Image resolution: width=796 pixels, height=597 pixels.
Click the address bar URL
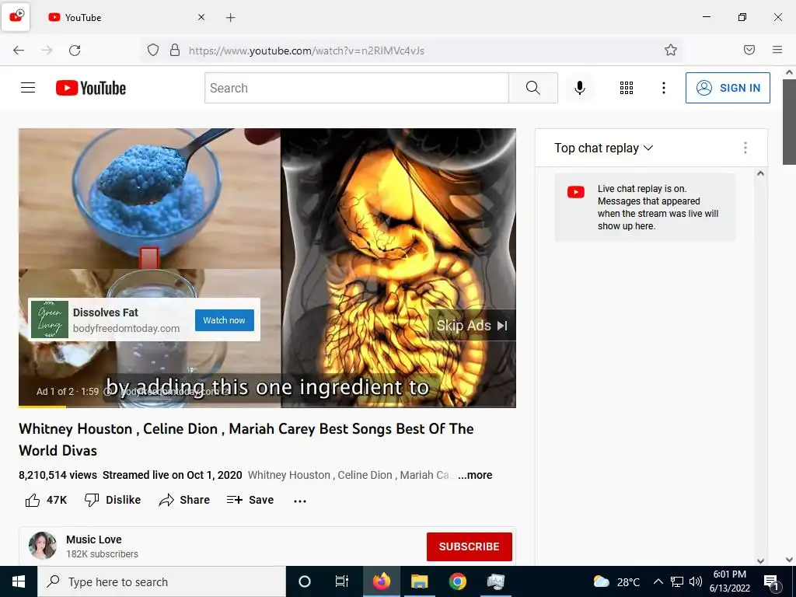click(x=306, y=51)
